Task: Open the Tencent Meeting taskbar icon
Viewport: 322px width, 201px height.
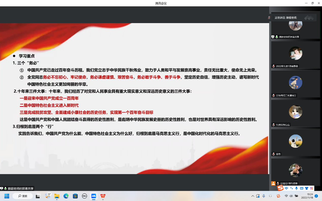Action: [x=94, y=196]
